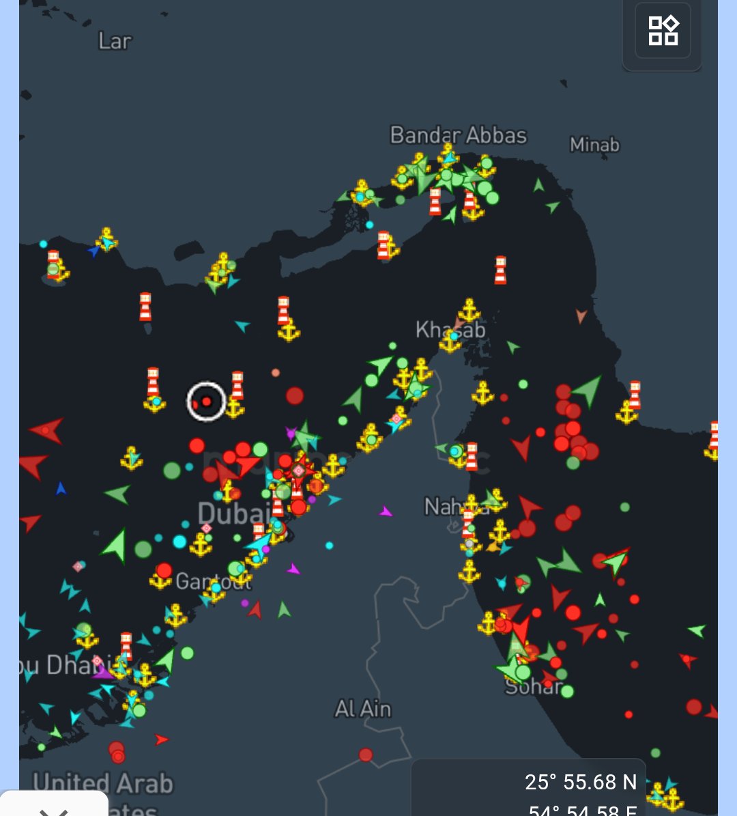Click the lighthouse at the far right map edge
This screenshot has width=737, height=816.
(714, 436)
